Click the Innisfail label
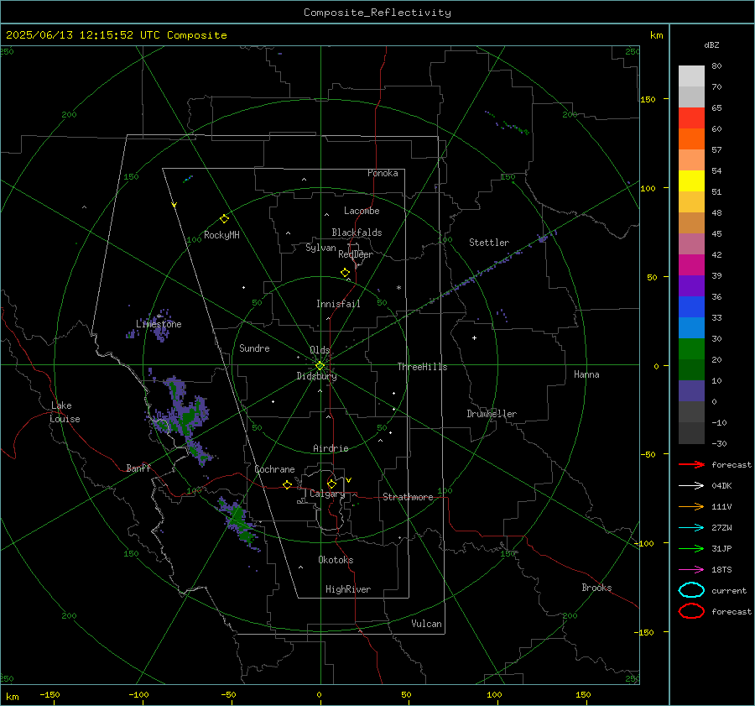Screen dimensions: 755x706 338,304
